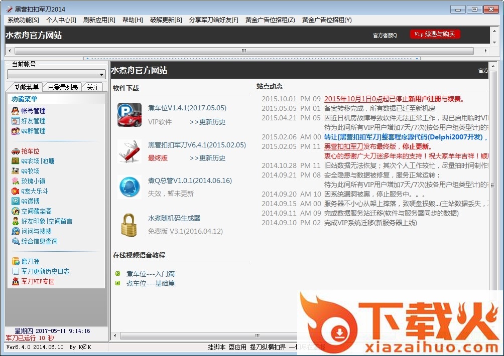504x356 pixels.
Task: Click the 黑营扣扣军刀 Swiss knife icon
Action: pyautogui.click(x=130, y=151)
